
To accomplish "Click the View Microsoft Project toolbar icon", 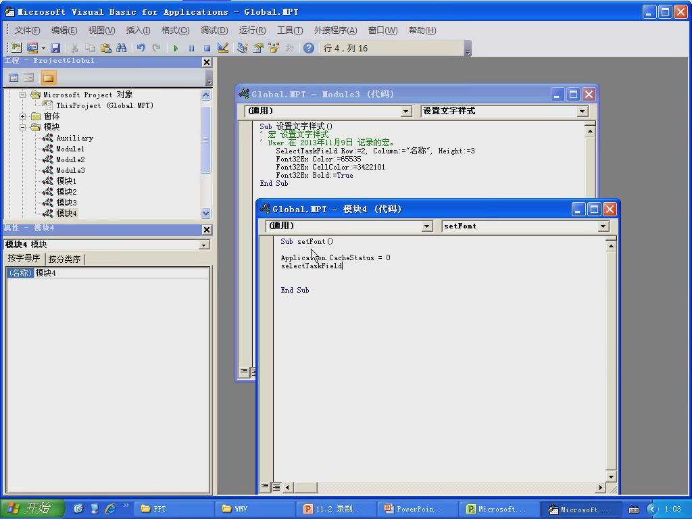I will [x=17, y=48].
